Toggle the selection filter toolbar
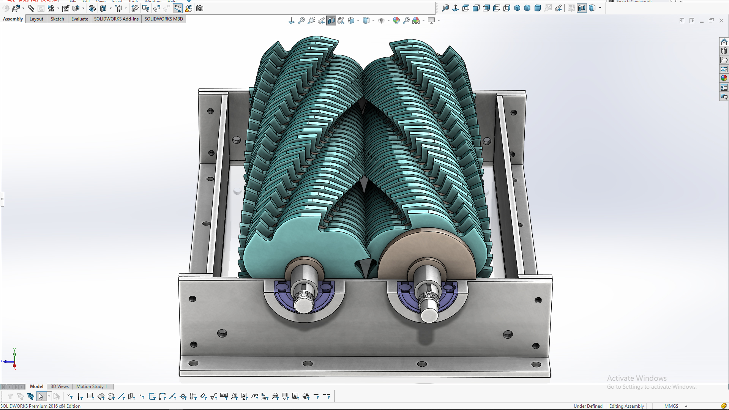 [10, 396]
